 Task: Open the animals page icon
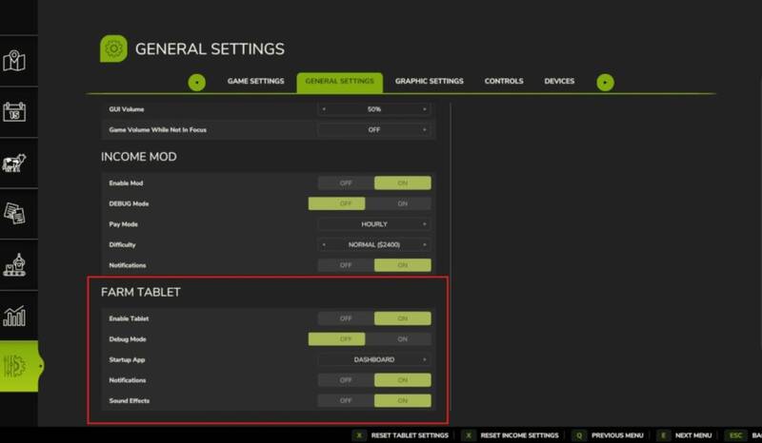14,164
